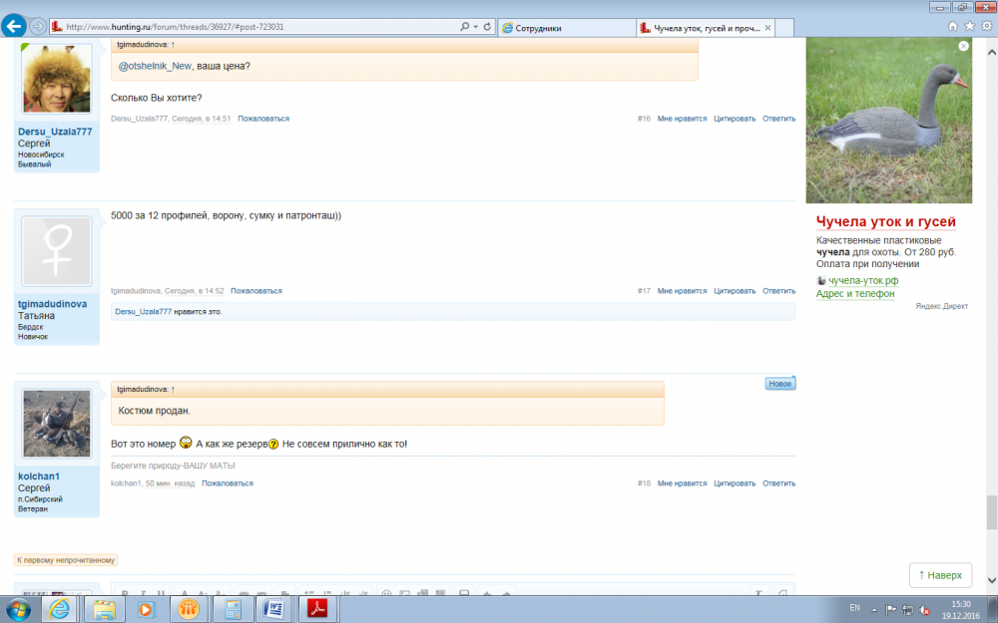Launch Adobe Reader from the taskbar

[x=316, y=608]
